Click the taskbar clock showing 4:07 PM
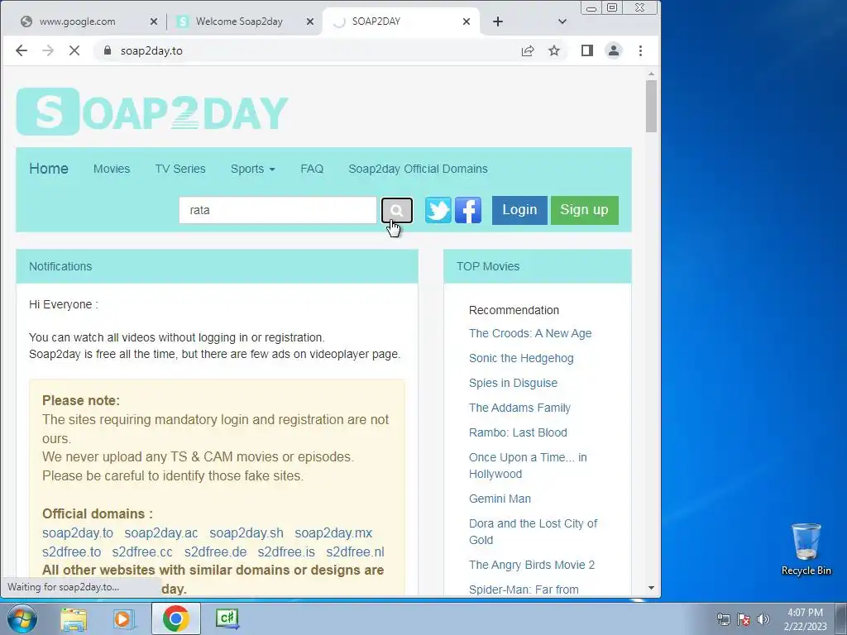 pyautogui.click(x=805, y=619)
